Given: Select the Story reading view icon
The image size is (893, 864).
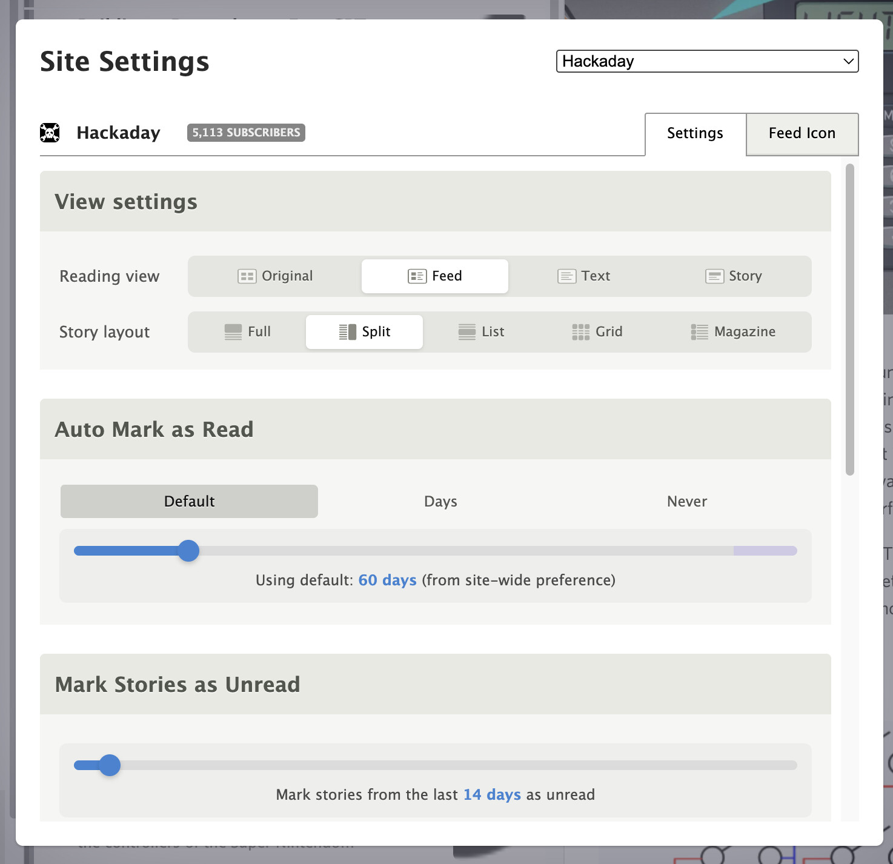Looking at the screenshot, I should click(714, 276).
